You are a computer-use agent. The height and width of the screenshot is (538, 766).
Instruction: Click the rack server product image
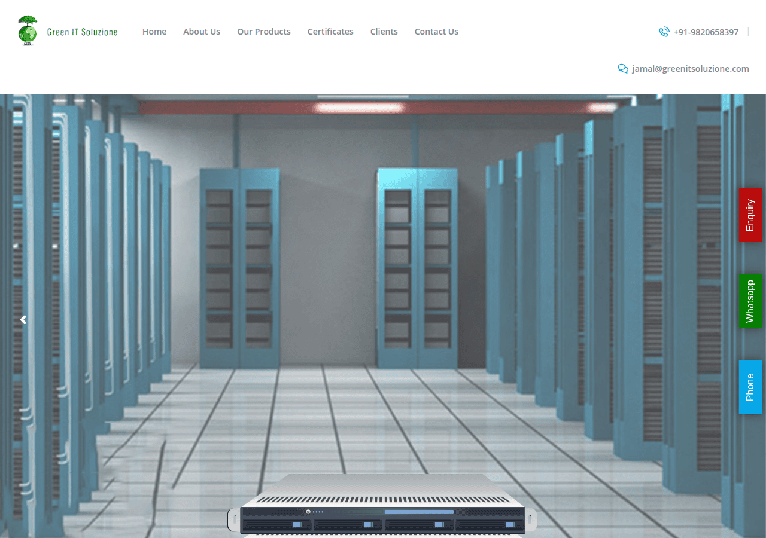[x=382, y=505]
